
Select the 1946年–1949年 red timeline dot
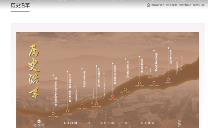[53, 113]
